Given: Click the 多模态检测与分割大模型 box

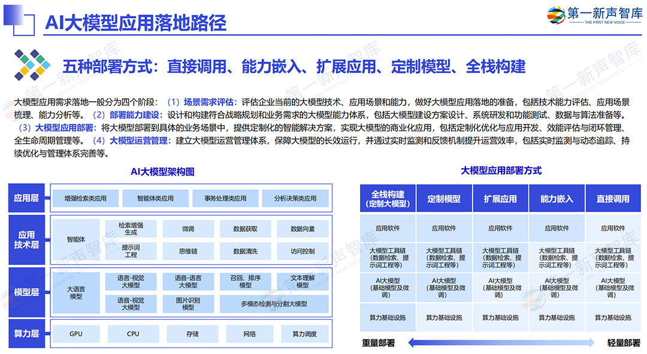Looking at the screenshot, I should pyautogui.click(x=274, y=304).
